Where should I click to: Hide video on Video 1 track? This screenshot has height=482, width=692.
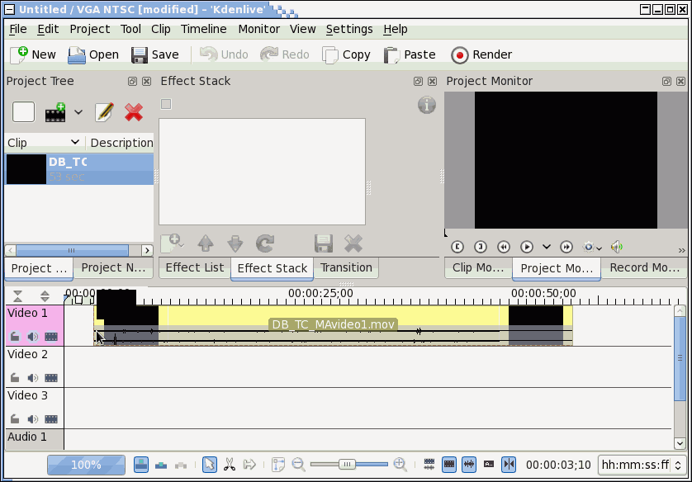pos(51,337)
